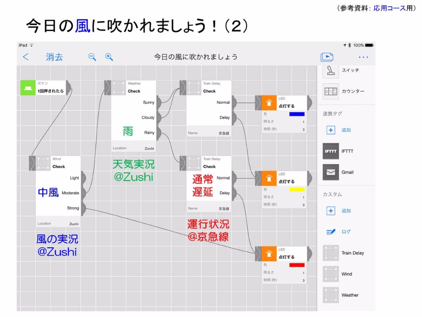Select the IFTTT tag icon
422x317 pixels.
click(x=331, y=151)
